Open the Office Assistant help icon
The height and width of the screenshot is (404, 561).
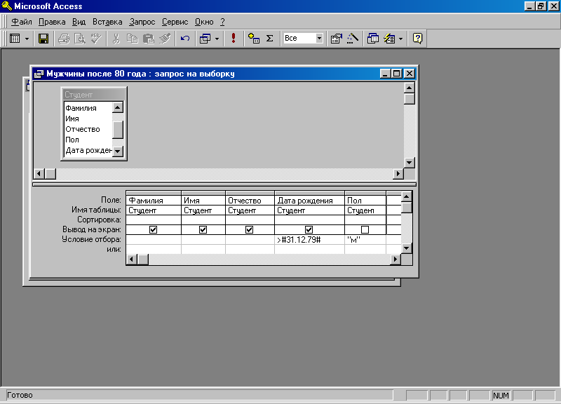[417, 39]
